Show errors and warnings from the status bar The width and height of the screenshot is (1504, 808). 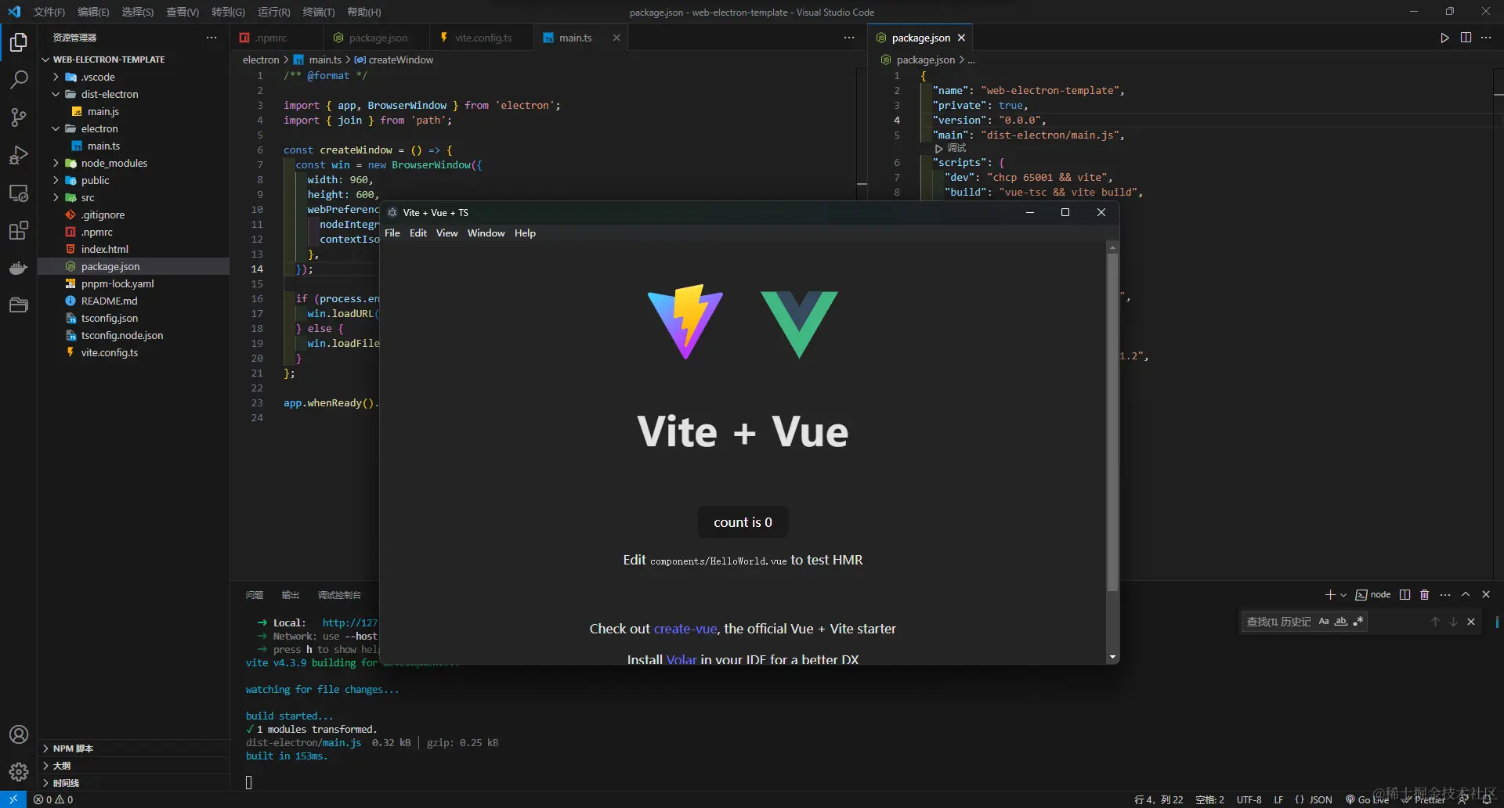pyautogui.click(x=53, y=799)
